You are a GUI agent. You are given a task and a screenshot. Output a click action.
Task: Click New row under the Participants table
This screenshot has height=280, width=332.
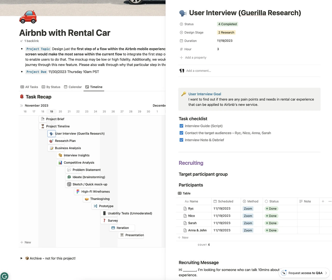click(183, 238)
